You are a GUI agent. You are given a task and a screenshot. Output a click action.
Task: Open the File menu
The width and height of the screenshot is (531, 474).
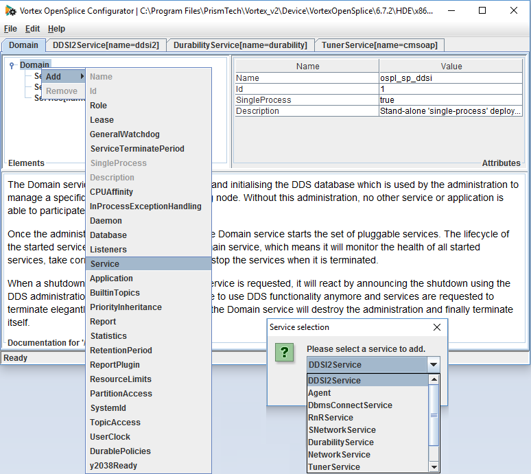coord(10,29)
